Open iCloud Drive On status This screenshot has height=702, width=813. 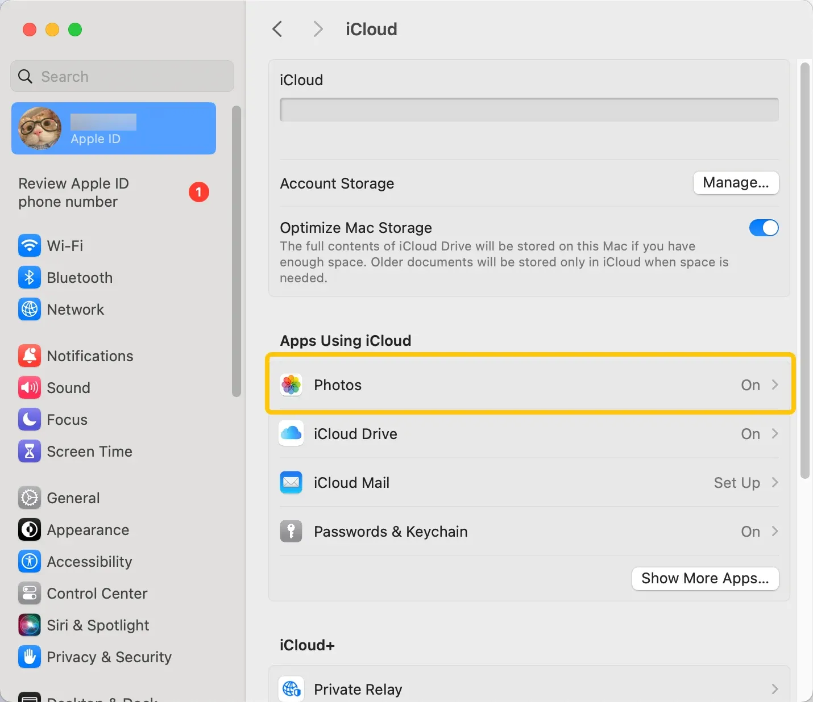point(750,434)
